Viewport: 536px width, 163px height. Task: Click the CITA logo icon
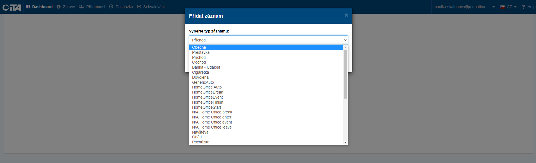(11, 7)
